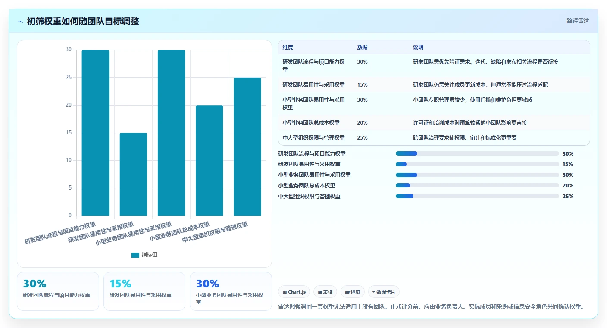This screenshot has height=328, width=607.
Task: Click the title 初筛权重如何随团队目标调整
Action: [x=83, y=22]
